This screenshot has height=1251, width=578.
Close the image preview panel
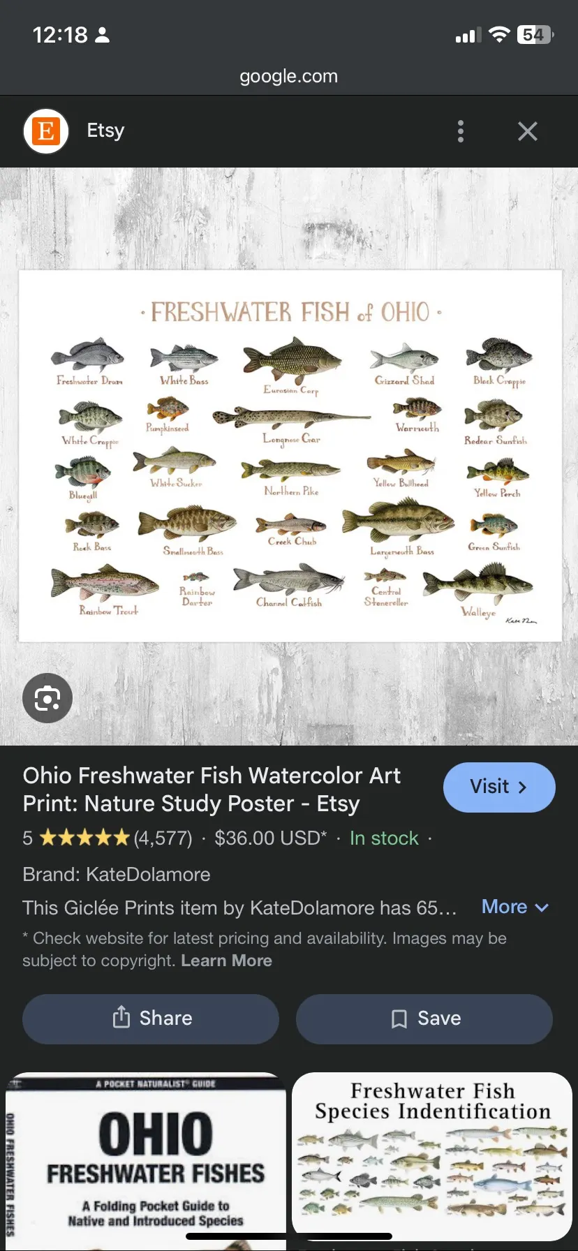[x=528, y=131]
